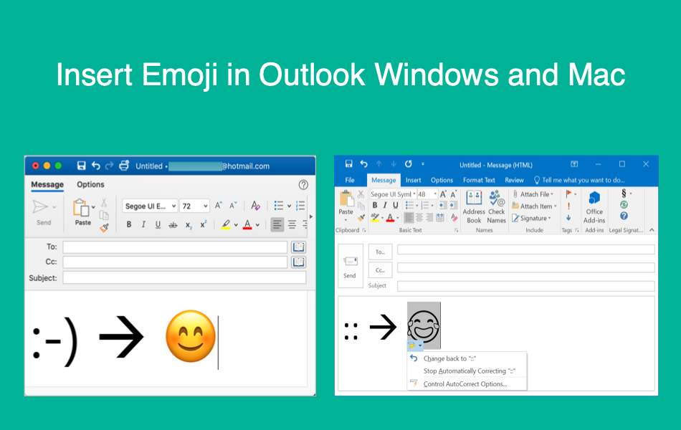Click Check Names in Windows Outlook ribbon
This screenshot has height=430, width=681.
497,207
